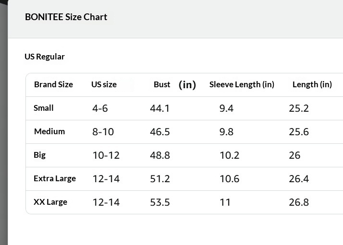Viewport: 343px width, 245px height.
Task: Click the BONITEE Size Chart title
Action: tap(66, 17)
